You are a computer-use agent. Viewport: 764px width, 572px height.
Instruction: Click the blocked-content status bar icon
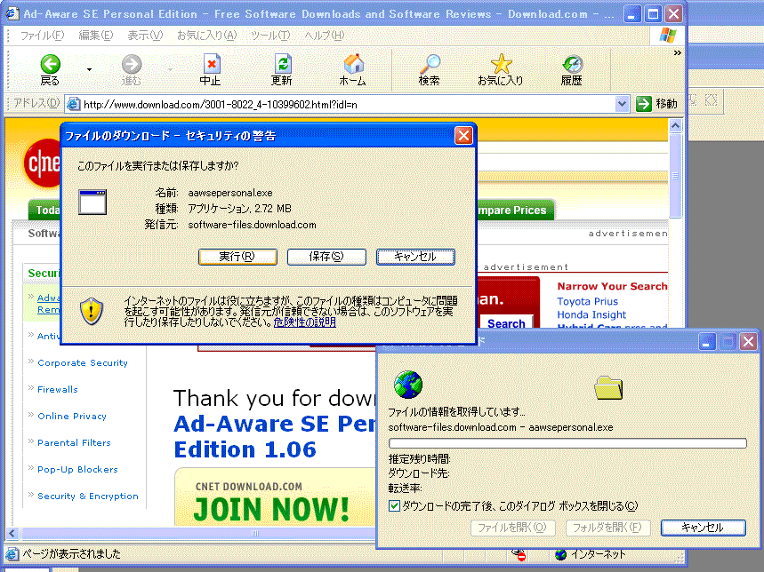[x=519, y=554]
